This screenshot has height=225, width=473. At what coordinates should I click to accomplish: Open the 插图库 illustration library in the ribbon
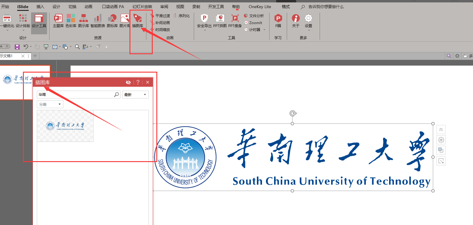[x=138, y=21]
